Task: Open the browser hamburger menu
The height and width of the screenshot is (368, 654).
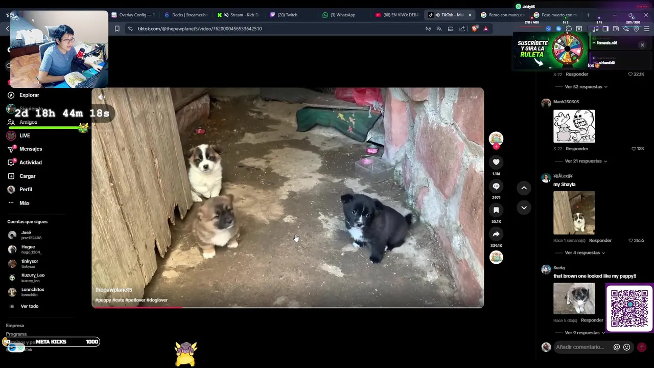Action: pos(646,29)
